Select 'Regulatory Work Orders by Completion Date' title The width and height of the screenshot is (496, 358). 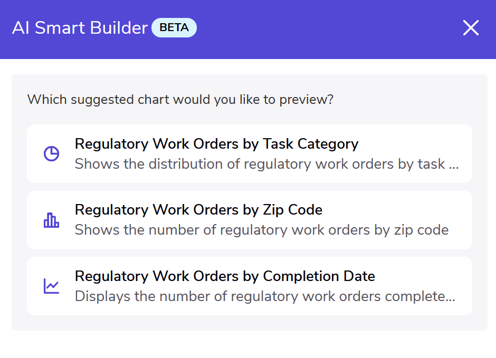coord(225,276)
